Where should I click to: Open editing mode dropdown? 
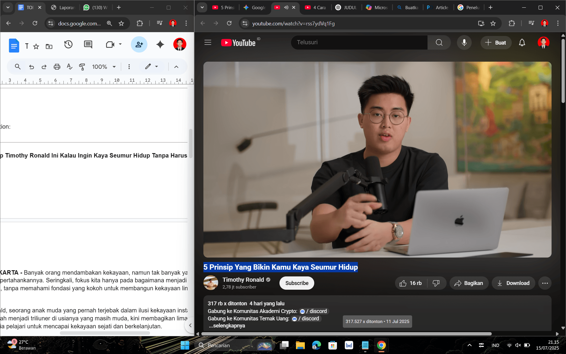click(x=152, y=67)
